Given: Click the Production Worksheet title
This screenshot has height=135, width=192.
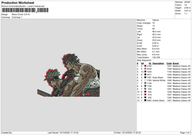Looking at the screenshot, I should [x=18, y=3].
